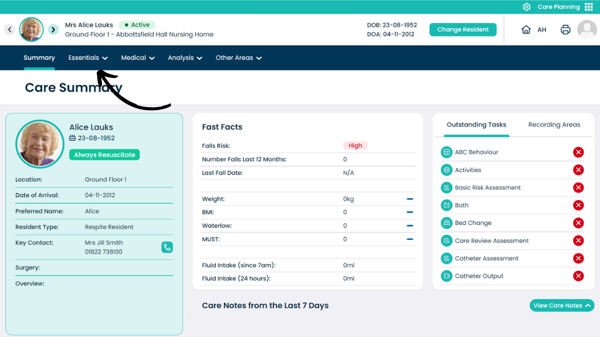The width and height of the screenshot is (600, 337).
Task: Click red X beside Catheter Output
Action: point(578,276)
